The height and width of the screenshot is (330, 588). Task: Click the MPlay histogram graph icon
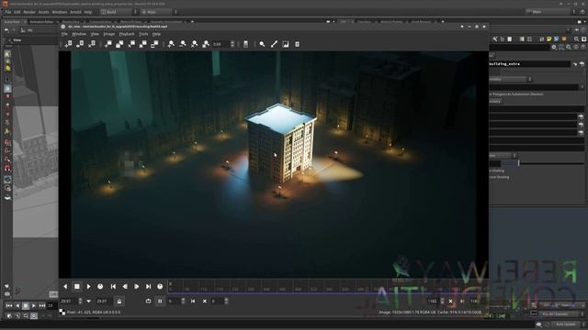click(286, 44)
